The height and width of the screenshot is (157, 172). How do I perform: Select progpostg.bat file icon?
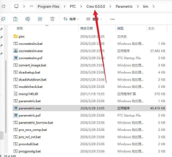[16, 151]
